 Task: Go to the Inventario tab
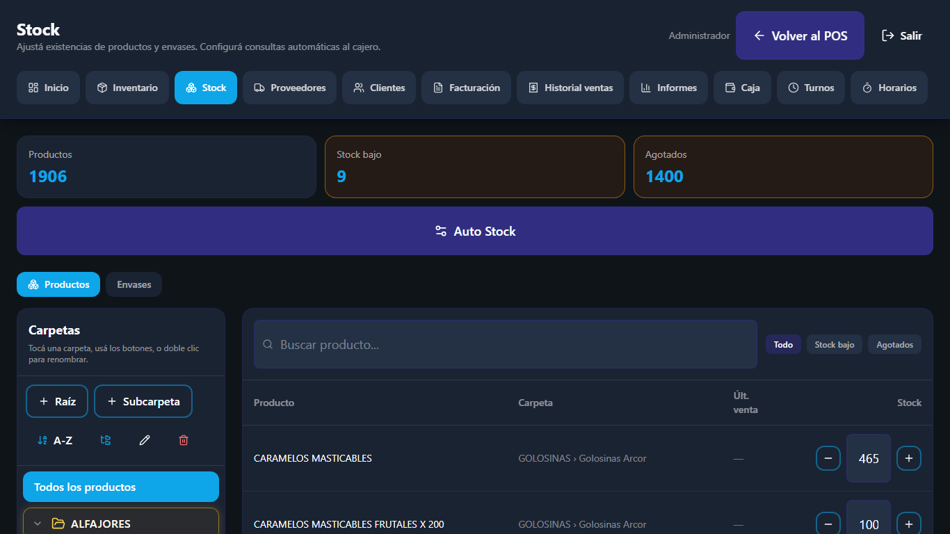click(x=127, y=88)
